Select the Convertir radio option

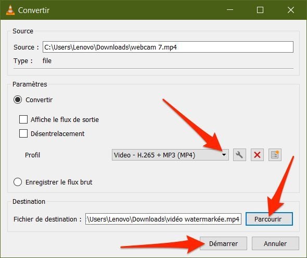tap(18, 100)
